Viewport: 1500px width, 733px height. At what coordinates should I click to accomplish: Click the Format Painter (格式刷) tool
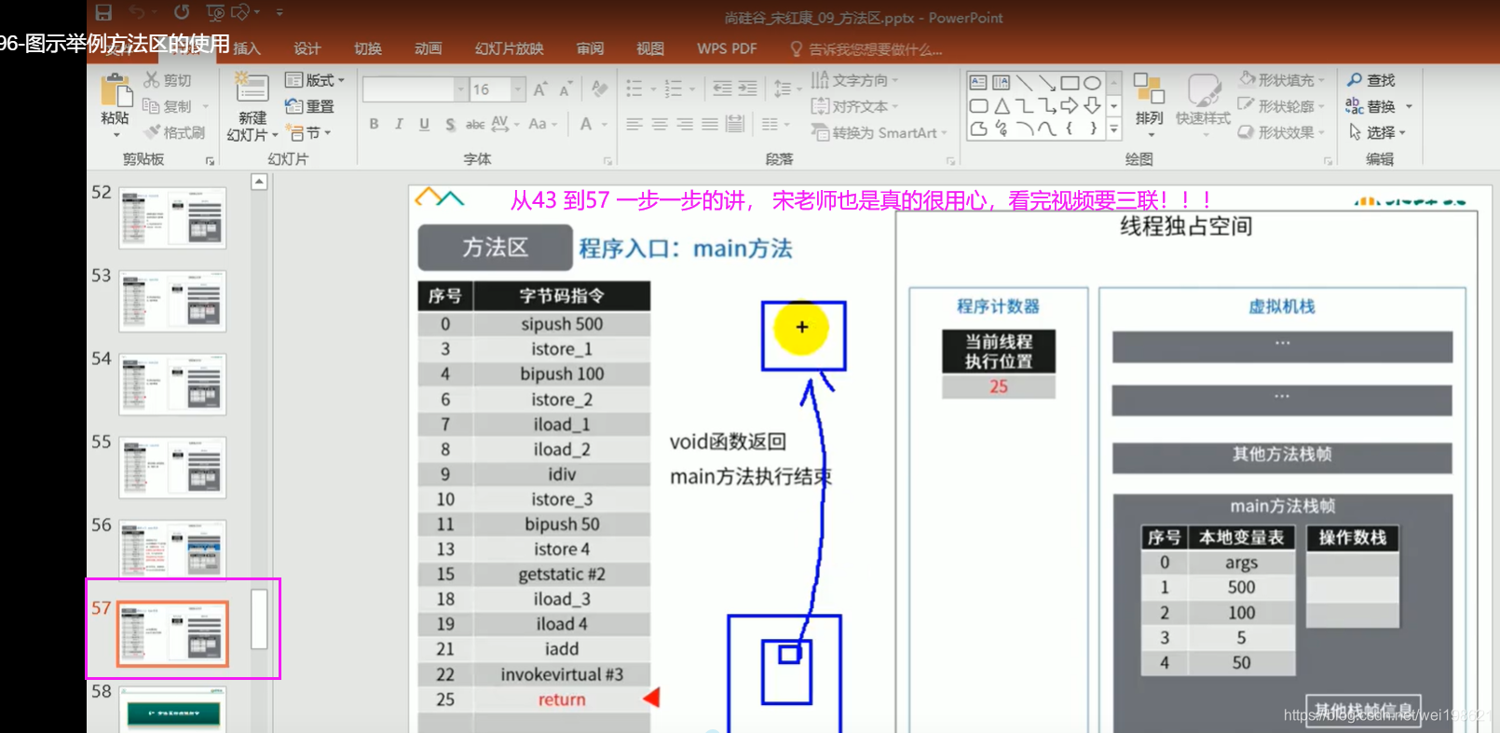[174, 132]
